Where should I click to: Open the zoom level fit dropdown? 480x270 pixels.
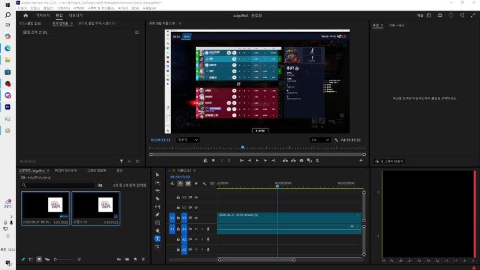(187, 140)
